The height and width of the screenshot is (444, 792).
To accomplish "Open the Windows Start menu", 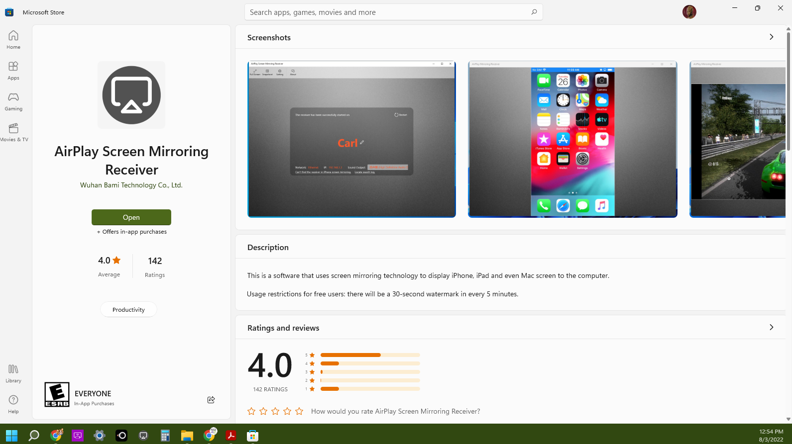I will 11,436.
